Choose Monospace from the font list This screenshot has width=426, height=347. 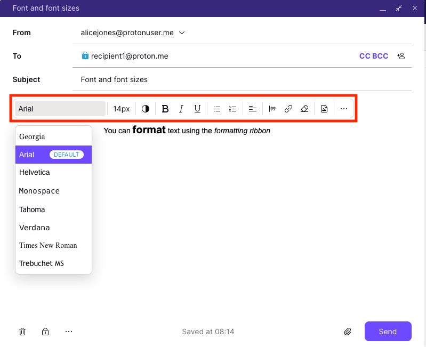(53, 191)
